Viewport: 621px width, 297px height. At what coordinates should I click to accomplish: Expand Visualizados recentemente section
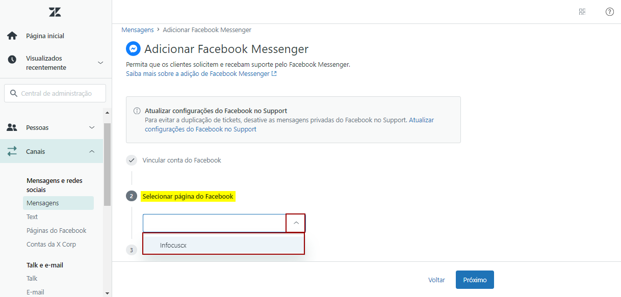100,63
